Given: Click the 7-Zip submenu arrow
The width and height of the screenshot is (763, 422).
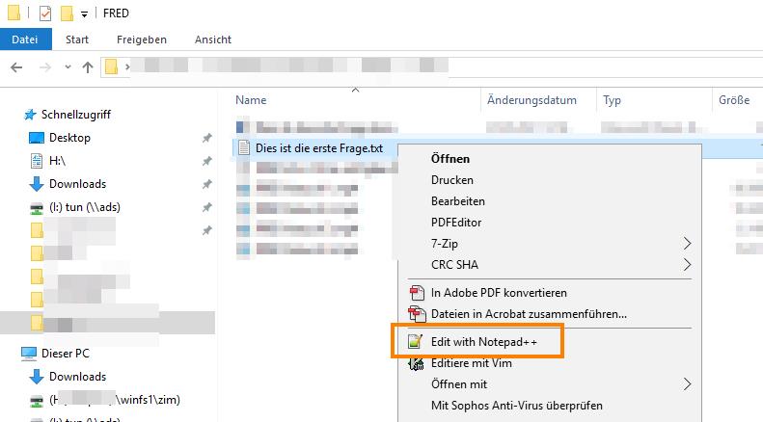Looking at the screenshot, I should (687, 244).
